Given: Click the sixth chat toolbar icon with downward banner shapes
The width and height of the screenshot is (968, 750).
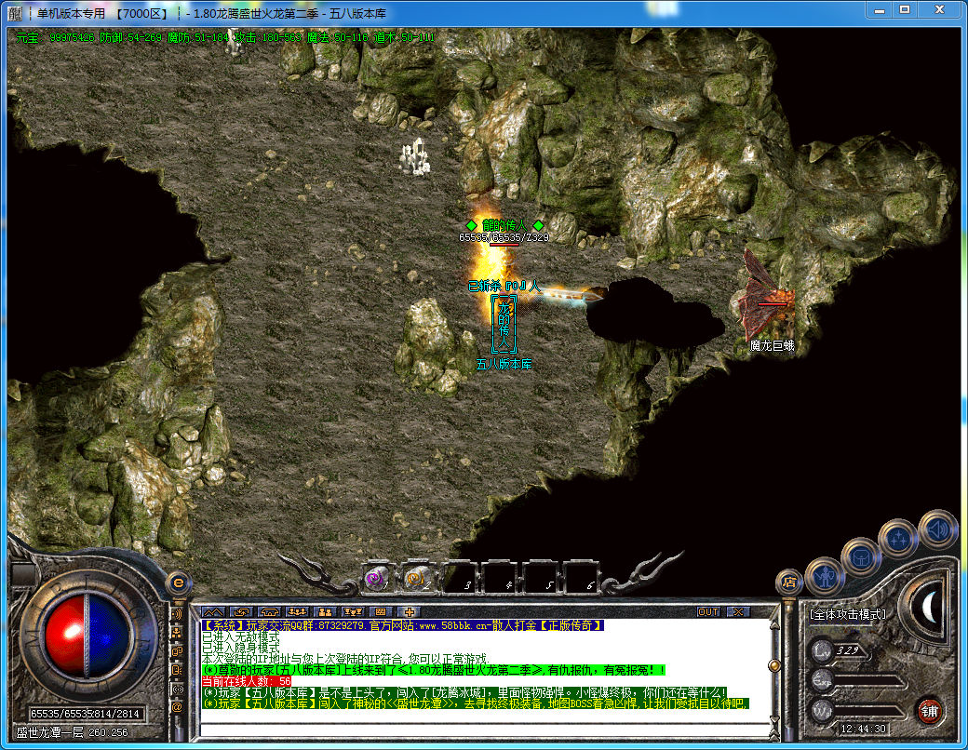Looking at the screenshot, I should pos(353,611).
